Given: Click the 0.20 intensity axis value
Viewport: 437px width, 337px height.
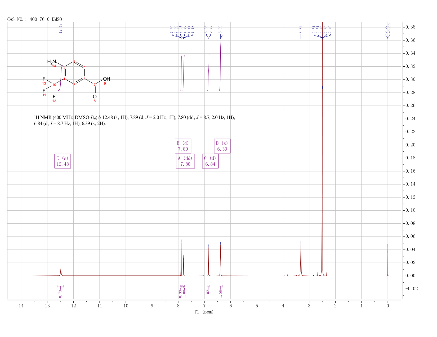Looking at the screenshot, I should tap(411, 145).
